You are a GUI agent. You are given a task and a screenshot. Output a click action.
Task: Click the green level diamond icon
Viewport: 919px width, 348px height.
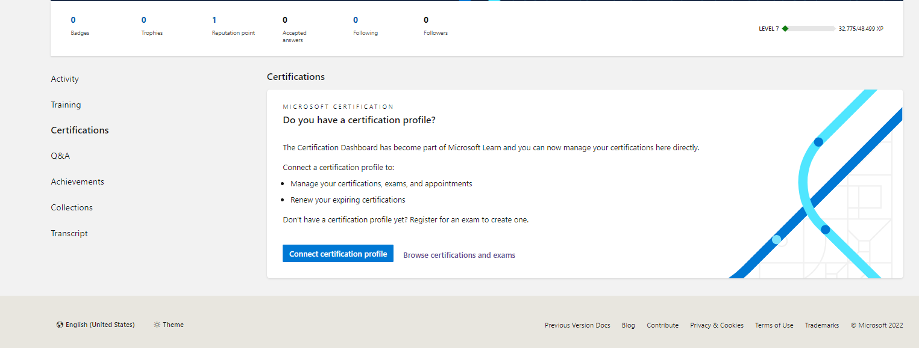785,28
